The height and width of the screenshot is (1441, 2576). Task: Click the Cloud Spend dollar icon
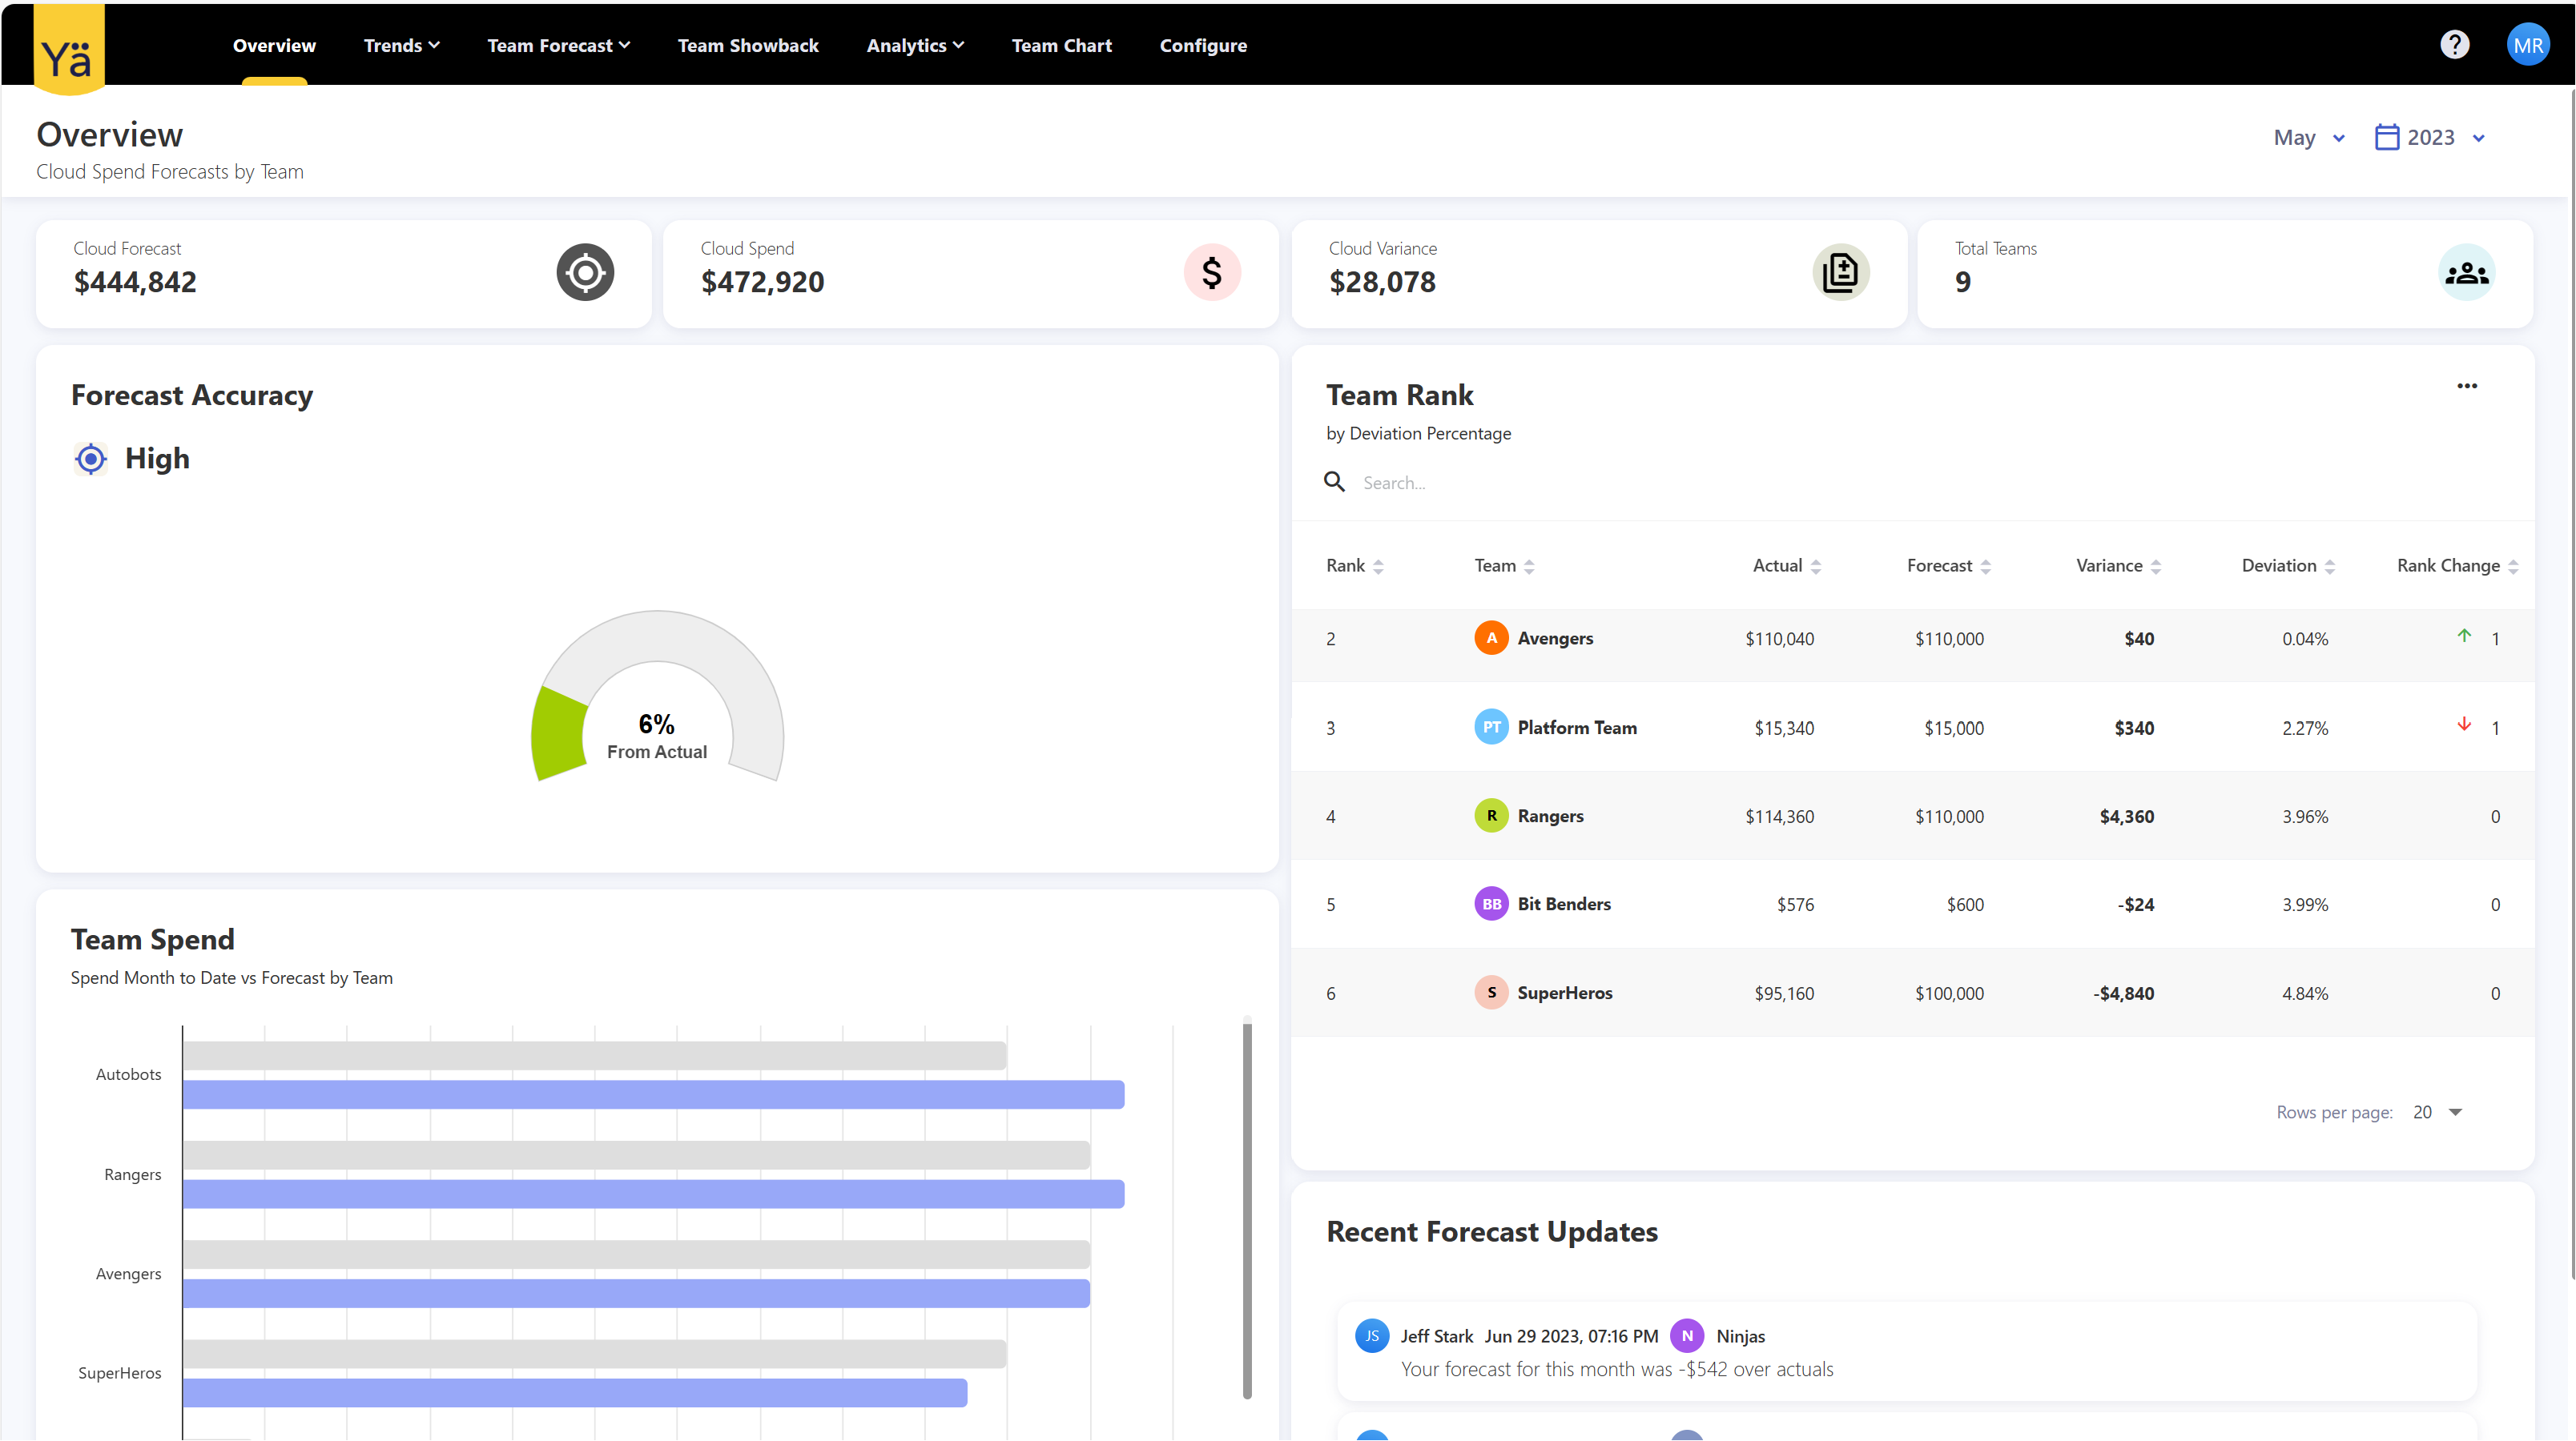tap(1212, 272)
